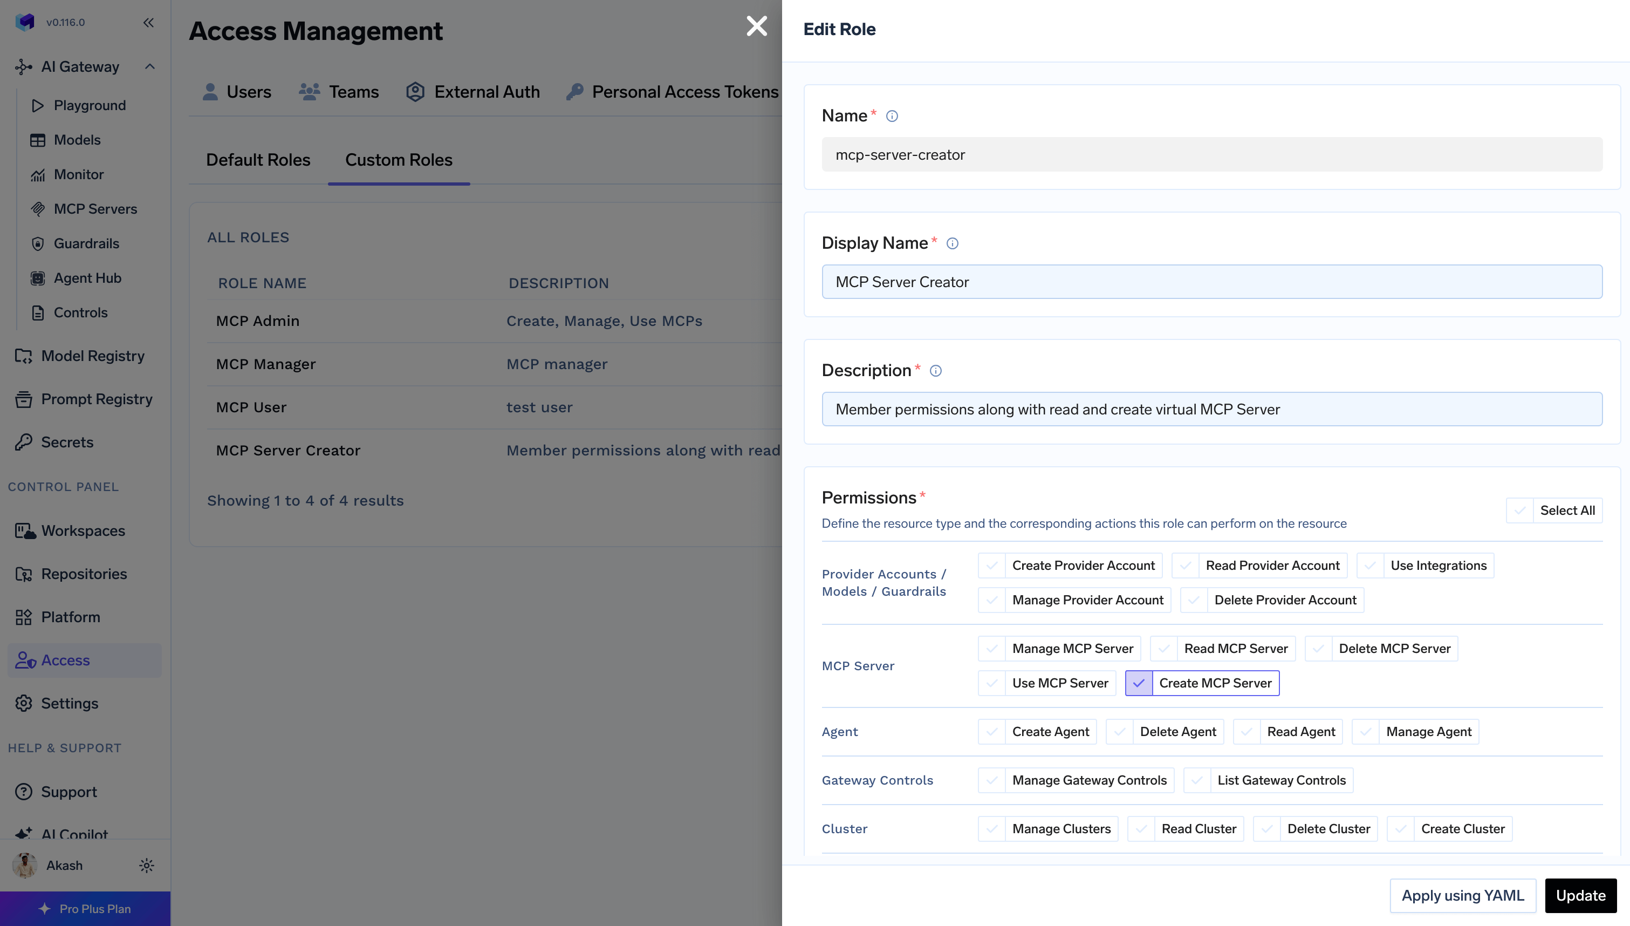The height and width of the screenshot is (926, 1630).
Task: Click the Description text field
Action: [1211, 409]
